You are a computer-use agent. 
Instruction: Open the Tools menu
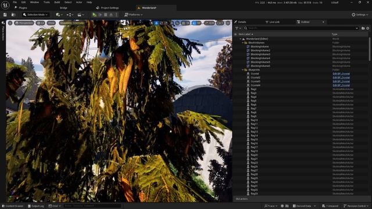pos(46,2)
